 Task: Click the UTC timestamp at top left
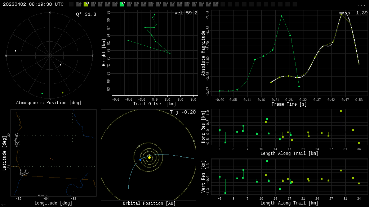[x=33, y=5]
